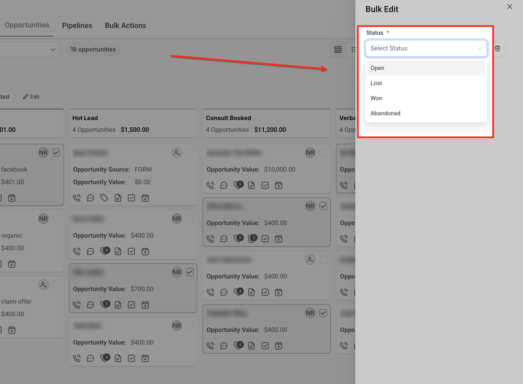The width and height of the screenshot is (523, 384).
Task: Tick checkbox on the FORM source card
Action: click(190, 153)
